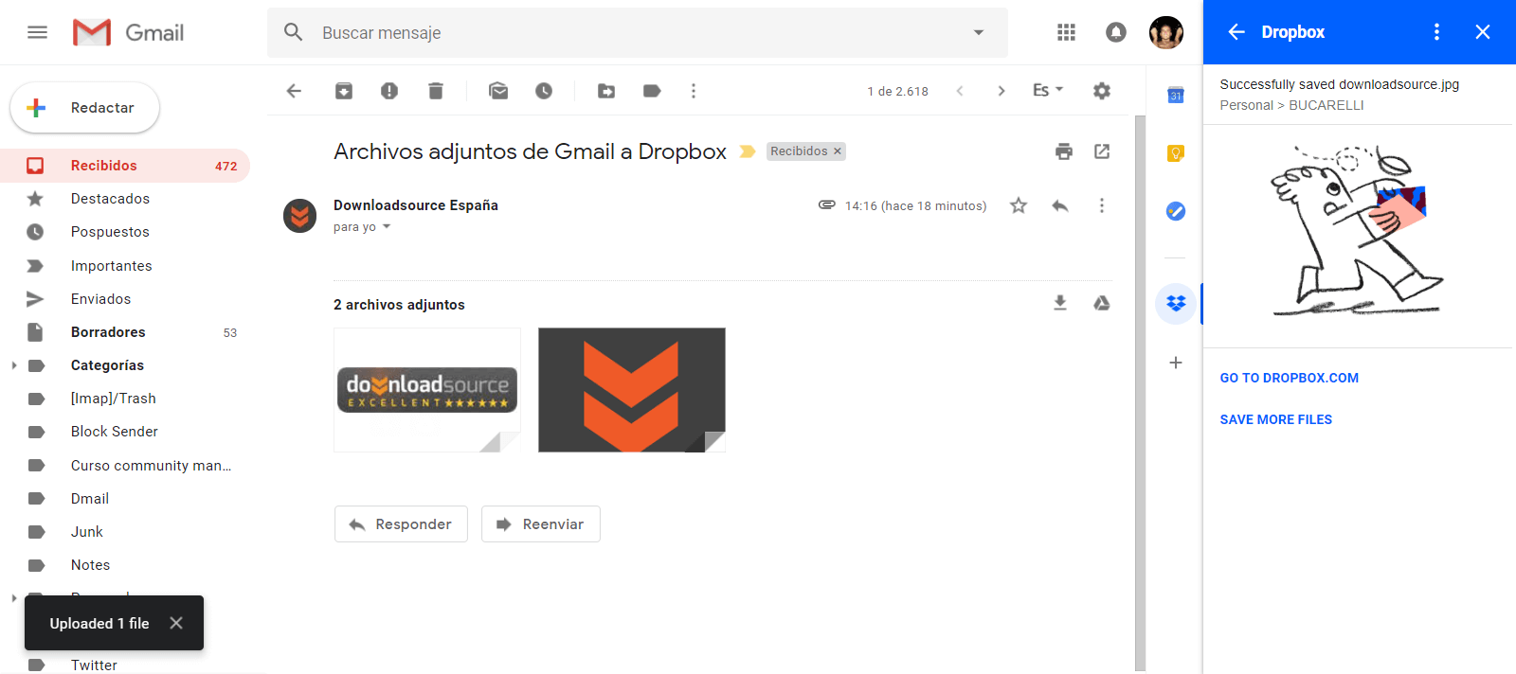The image size is (1516, 674).
Task: Snooze this email with the clock icon
Action: [x=544, y=91]
